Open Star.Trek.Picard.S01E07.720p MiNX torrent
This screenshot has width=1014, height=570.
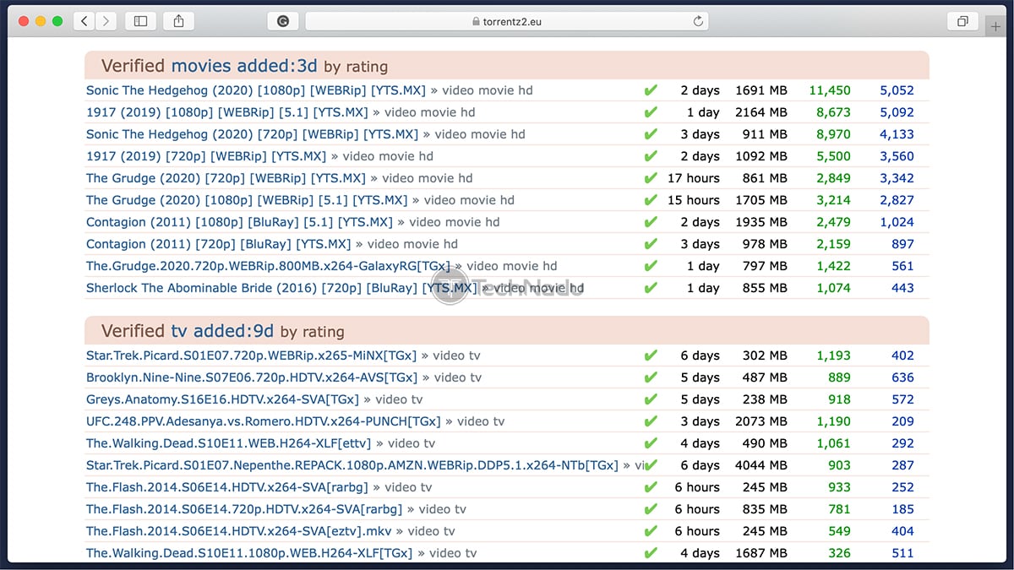[x=252, y=356]
